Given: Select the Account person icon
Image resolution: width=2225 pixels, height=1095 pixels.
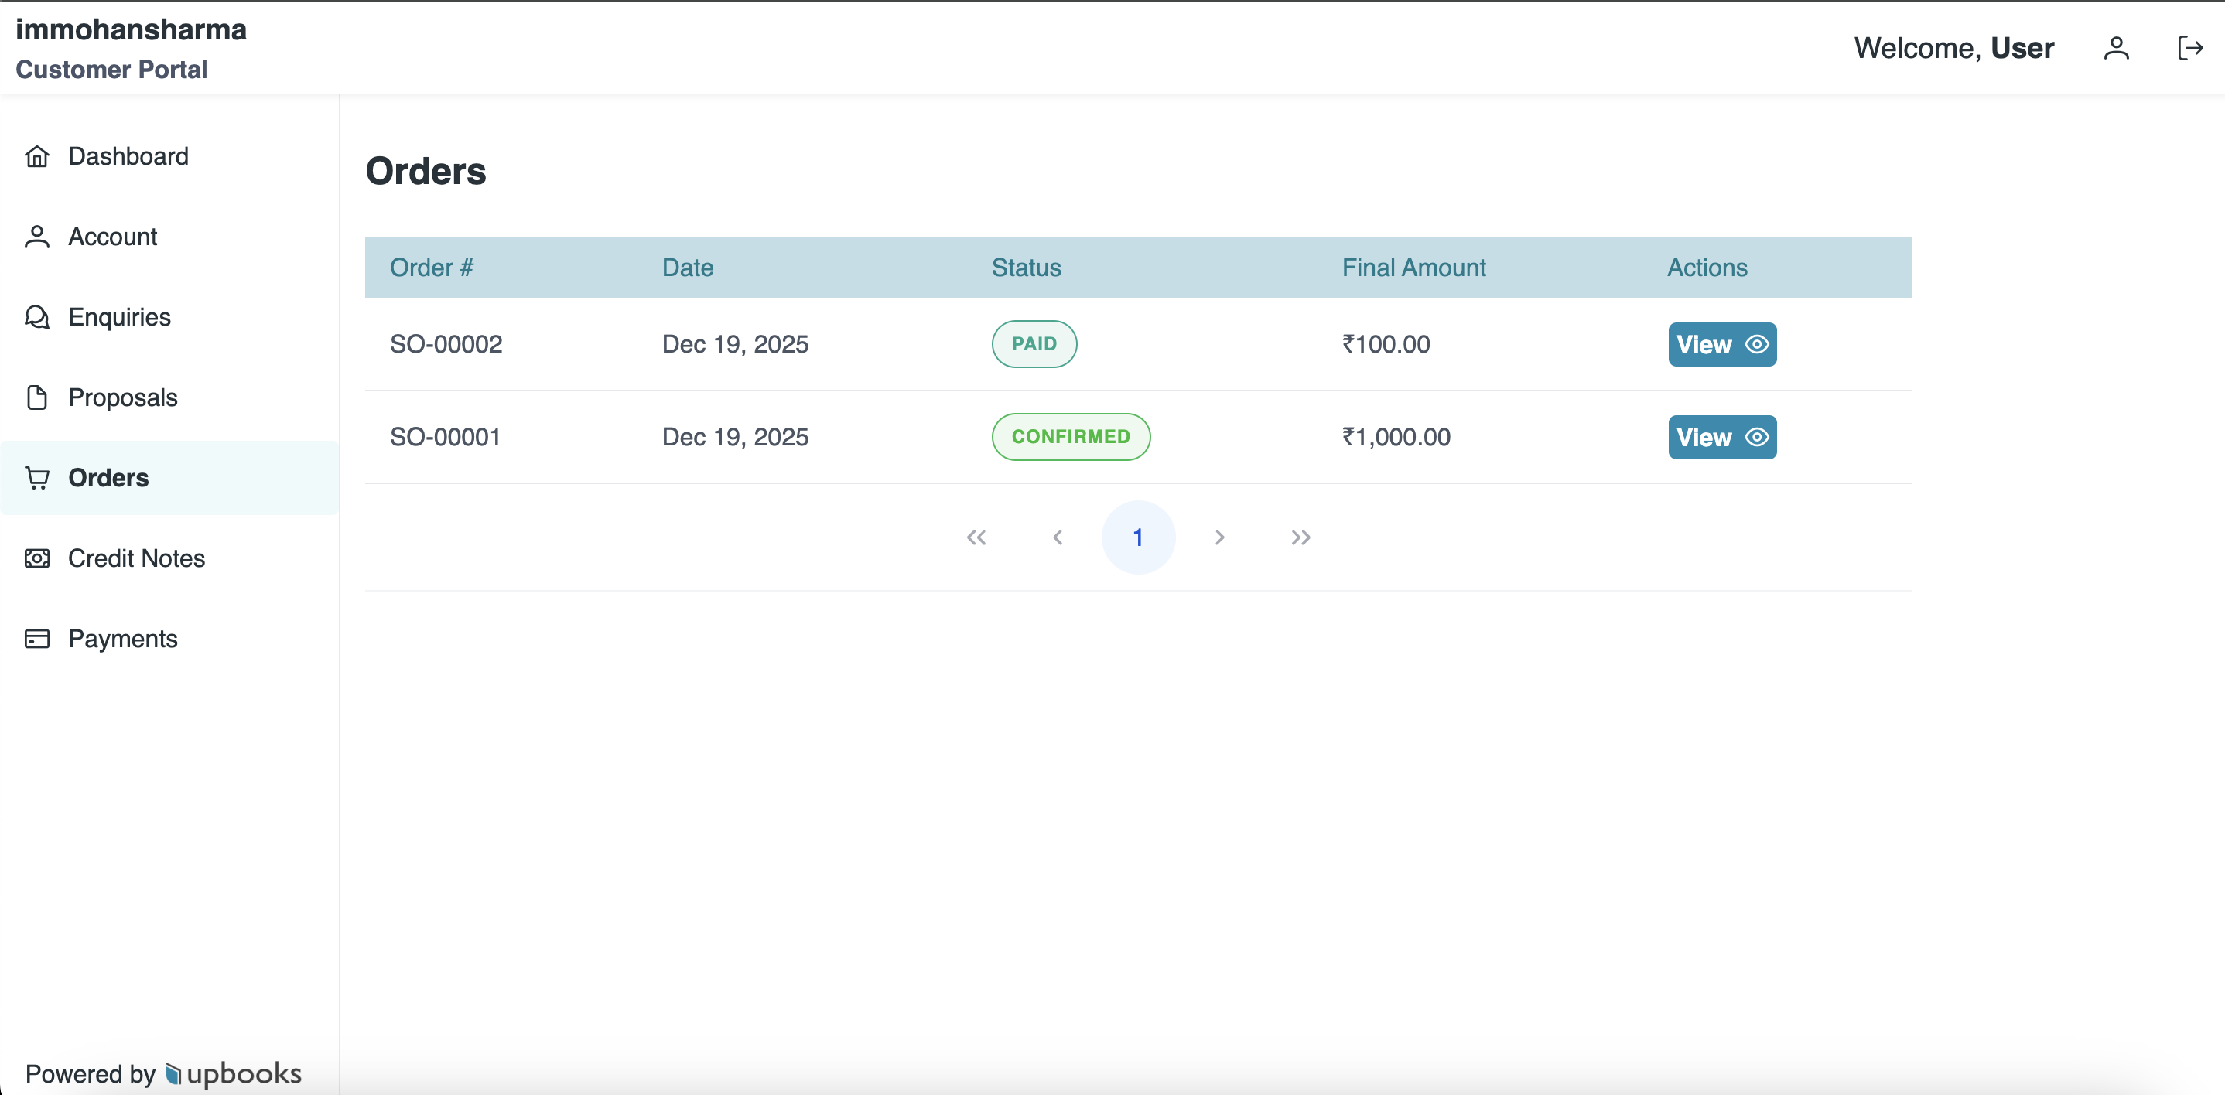Looking at the screenshot, I should pos(36,236).
